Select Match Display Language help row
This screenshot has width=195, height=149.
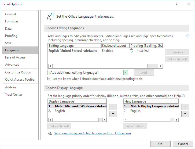(151, 106)
